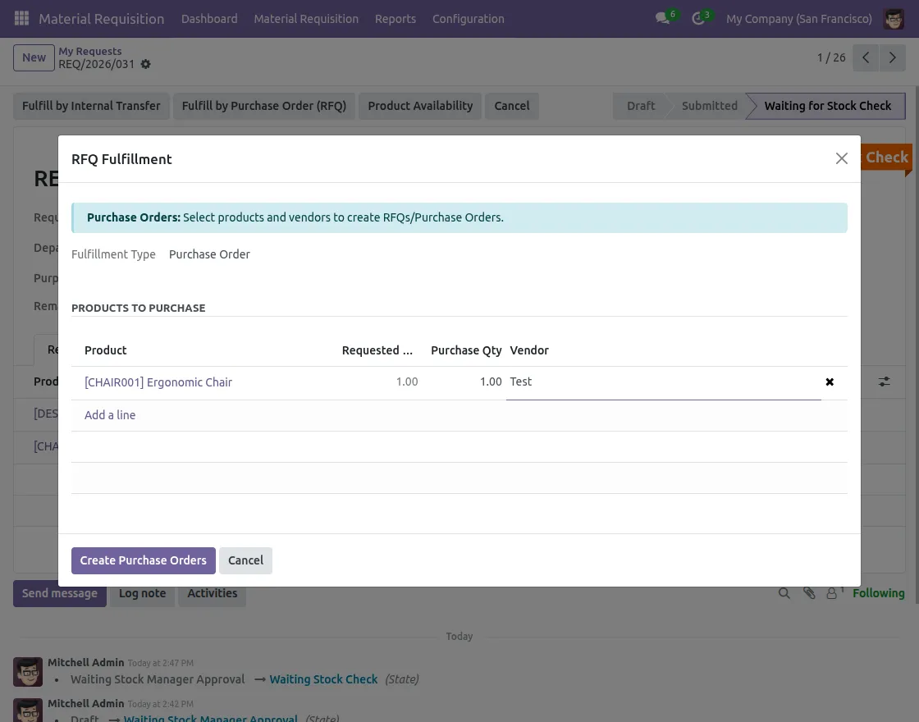The height and width of the screenshot is (722, 919).
Task: Open the [CHAIR001] Ergonomic Chair product link
Action: (x=158, y=382)
